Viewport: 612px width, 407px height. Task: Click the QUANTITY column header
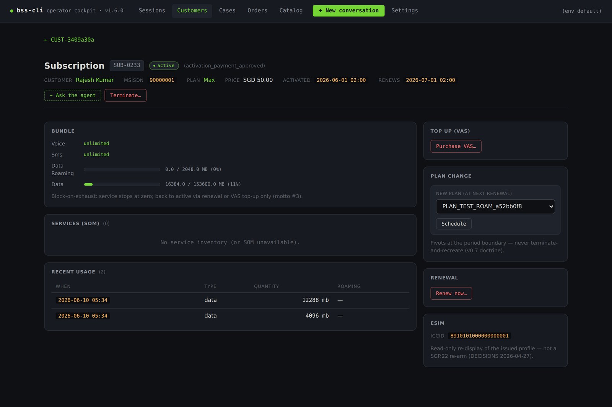coord(267,286)
